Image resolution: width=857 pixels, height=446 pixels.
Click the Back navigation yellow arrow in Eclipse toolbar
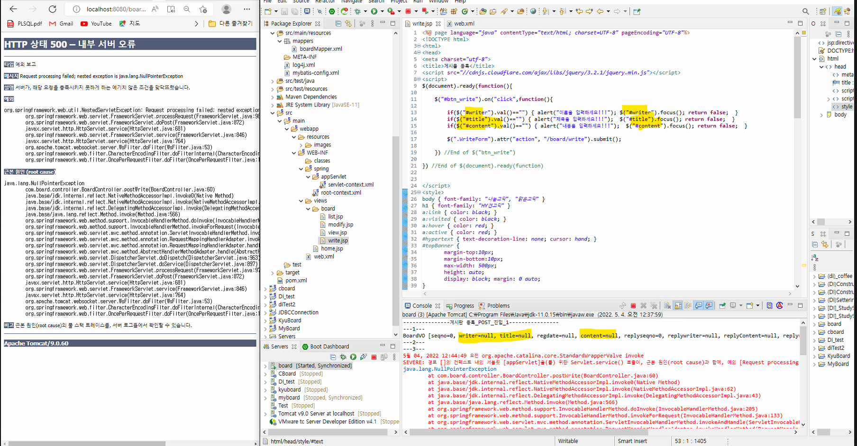pos(600,11)
